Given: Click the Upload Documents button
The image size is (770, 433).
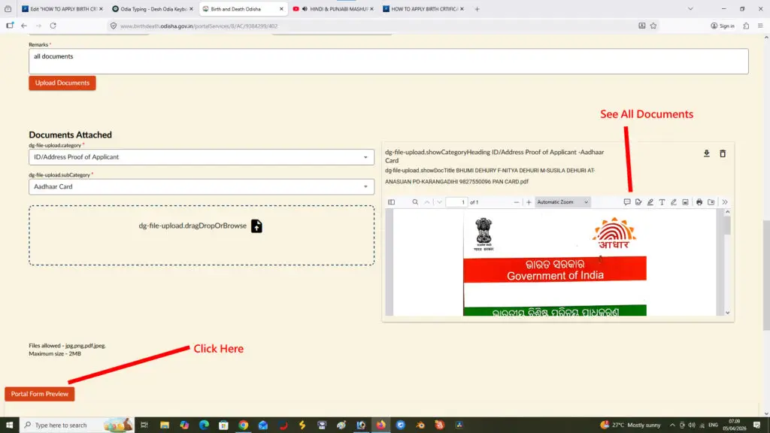Looking at the screenshot, I should [x=62, y=83].
